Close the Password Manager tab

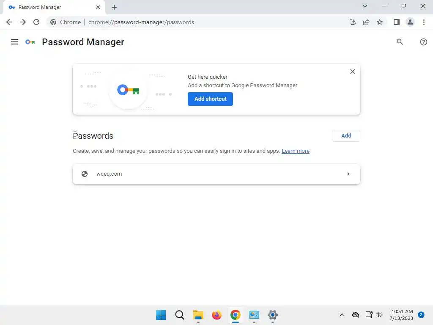pos(98,7)
